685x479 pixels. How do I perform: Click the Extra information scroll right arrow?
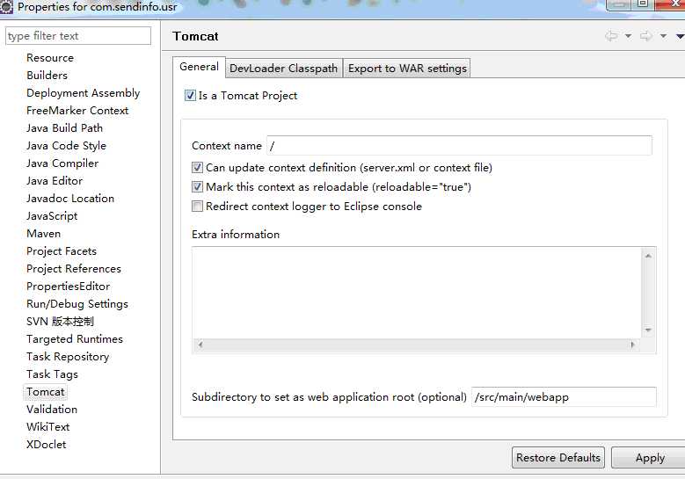(632, 345)
